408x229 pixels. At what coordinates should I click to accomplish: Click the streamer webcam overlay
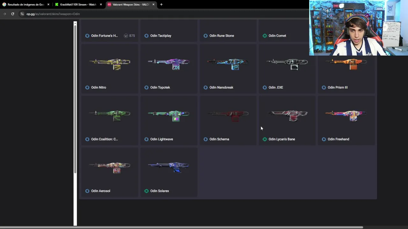click(x=359, y=28)
